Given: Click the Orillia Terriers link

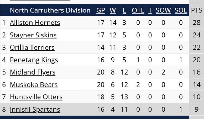Looking at the screenshot, I should [x=32, y=47].
